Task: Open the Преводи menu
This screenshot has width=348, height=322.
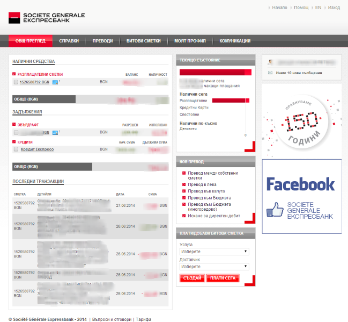Action: [102, 41]
